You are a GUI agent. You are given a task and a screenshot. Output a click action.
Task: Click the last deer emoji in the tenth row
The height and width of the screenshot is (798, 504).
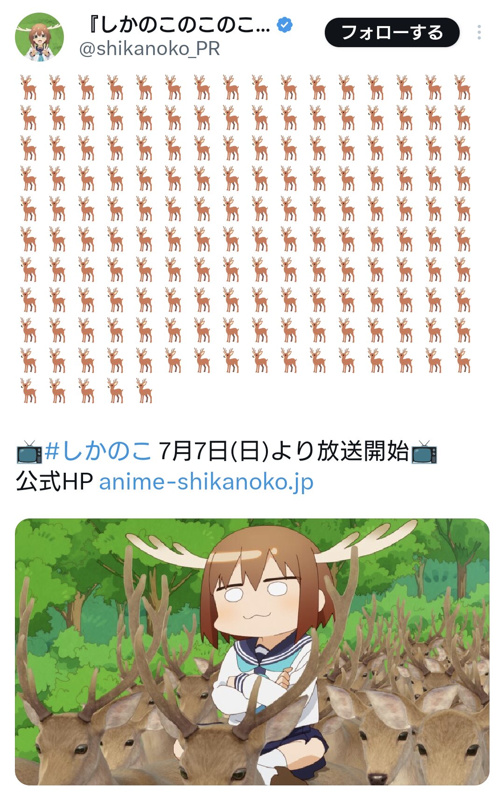(x=462, y=360)
